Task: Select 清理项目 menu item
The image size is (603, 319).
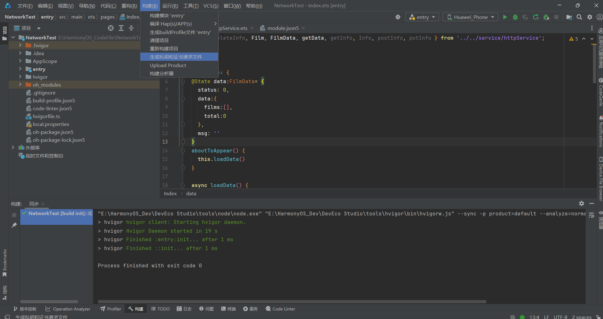Action: [179, 40]
